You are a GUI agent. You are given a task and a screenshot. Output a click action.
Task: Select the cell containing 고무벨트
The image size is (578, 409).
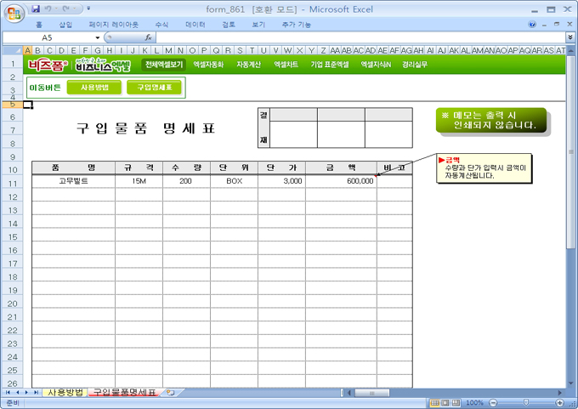pyautogui.click(x=74, y=181)
